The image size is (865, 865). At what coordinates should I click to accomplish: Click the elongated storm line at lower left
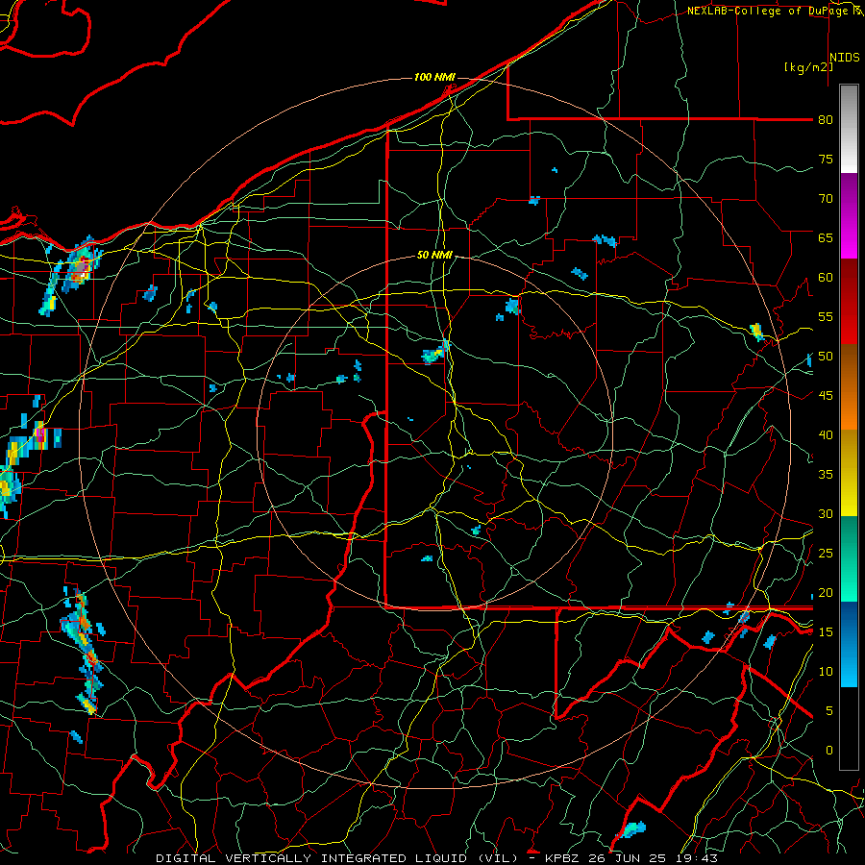(x=85, y=654)
